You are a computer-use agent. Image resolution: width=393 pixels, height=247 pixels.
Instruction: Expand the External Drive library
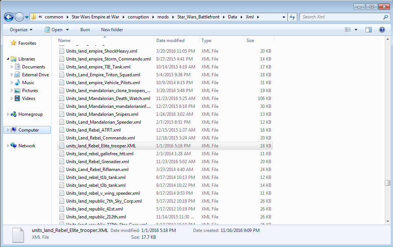(x=12, y=75)
